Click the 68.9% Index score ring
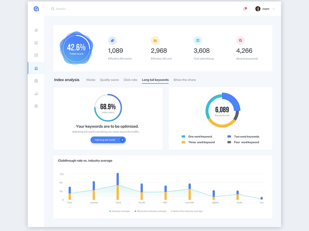This screenshot has width=309, height=231. [x=108, y=107]
